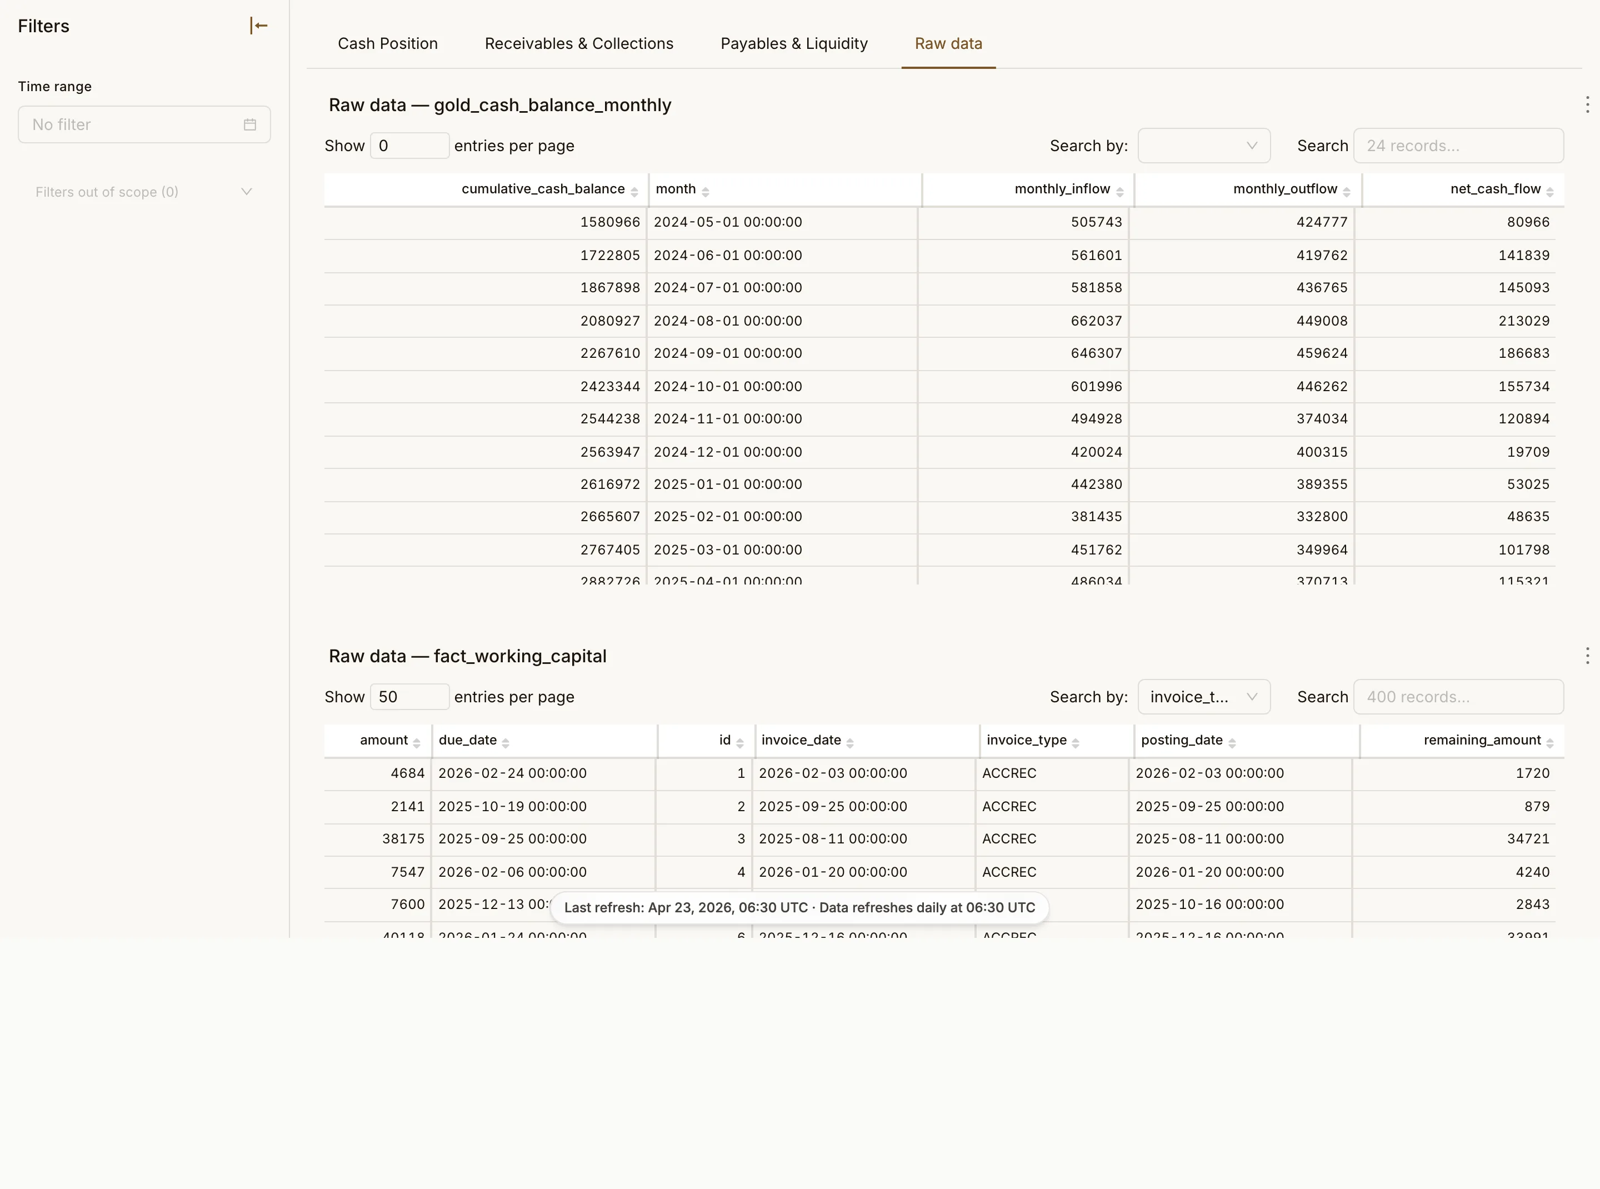Switch to Cash Position tab
Image resolution: width=1600 pixels, height=1189 pixels.
pos(388,43)
